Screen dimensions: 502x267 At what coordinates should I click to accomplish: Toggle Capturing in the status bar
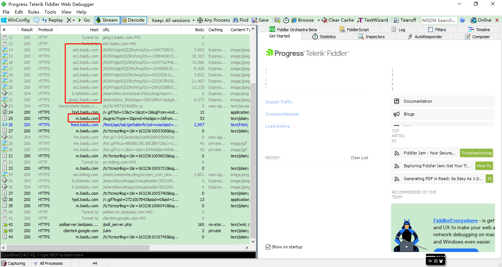coord(14,263)
